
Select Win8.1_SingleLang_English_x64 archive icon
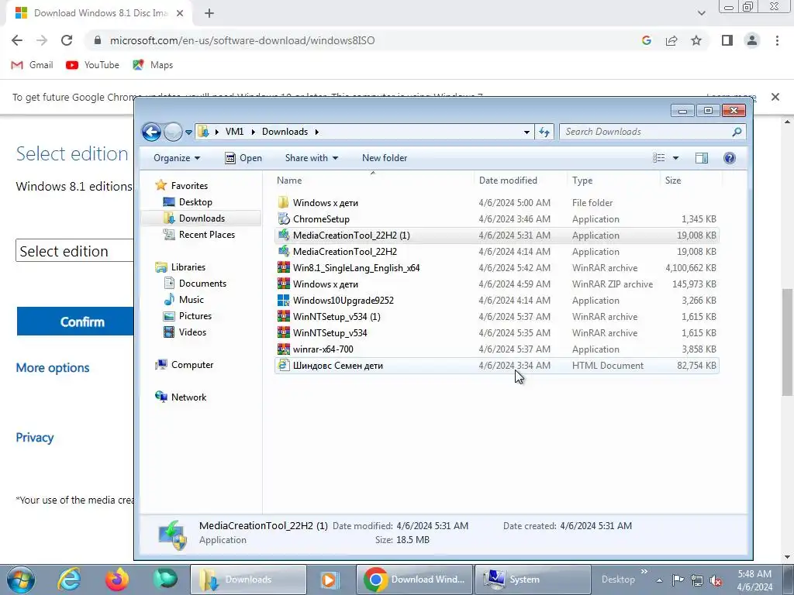284,267
